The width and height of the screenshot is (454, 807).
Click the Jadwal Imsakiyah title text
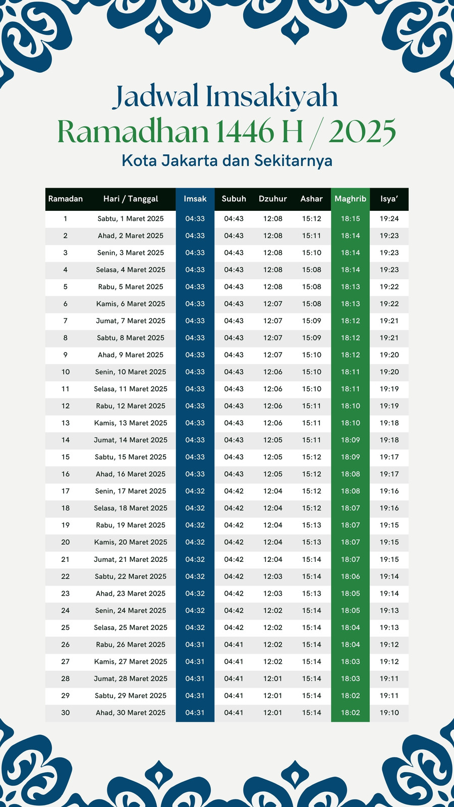225,97
